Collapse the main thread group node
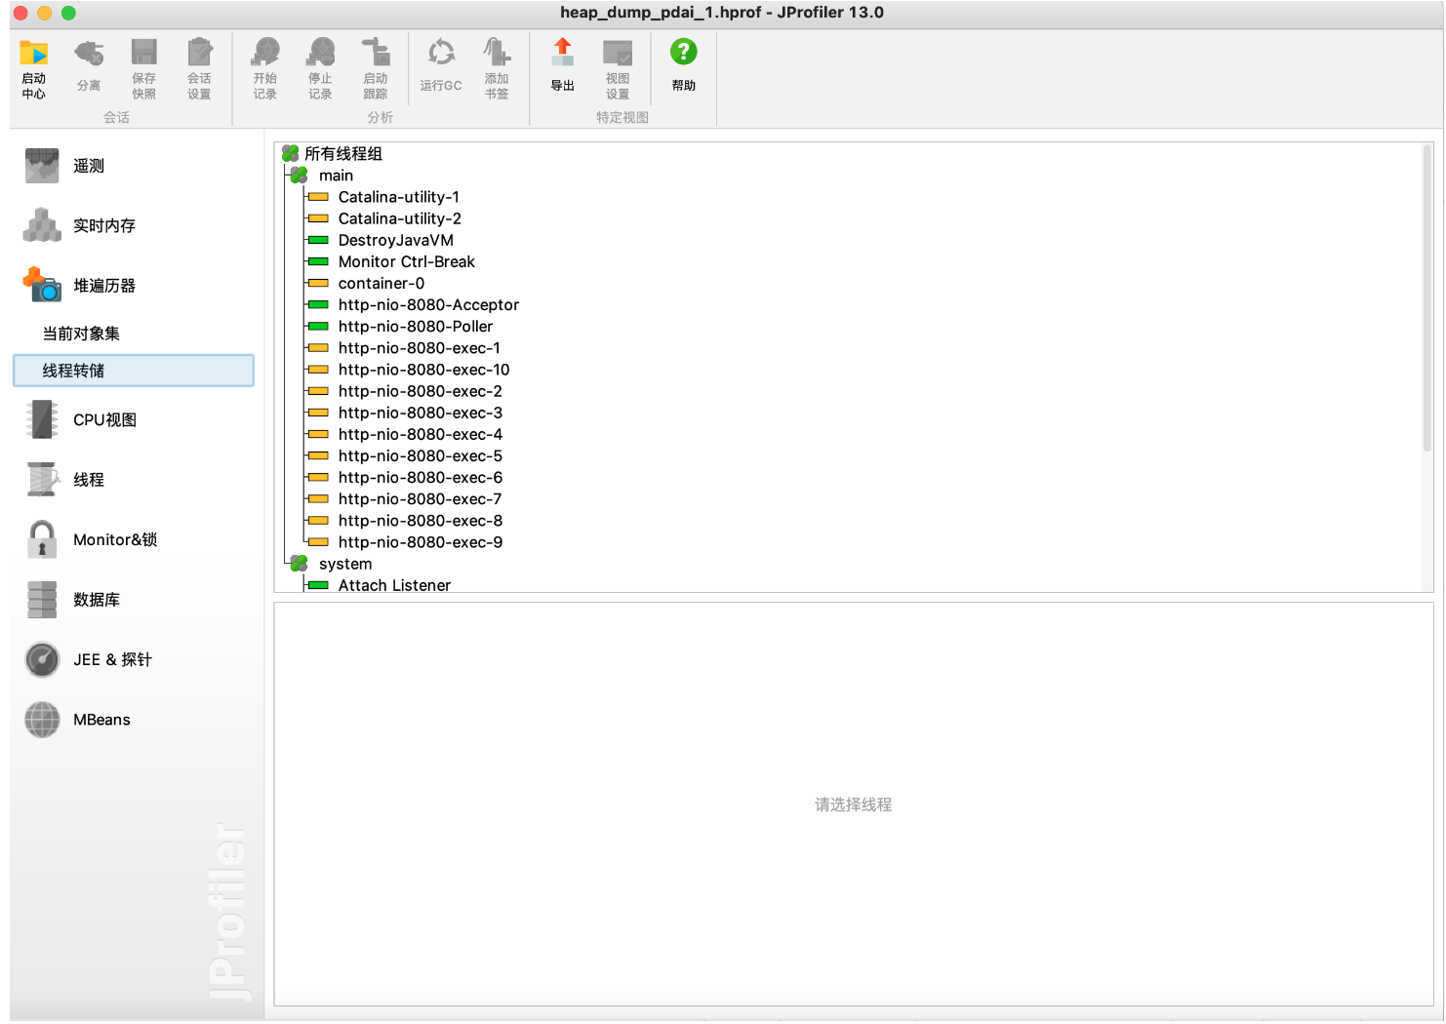 tap(299, 176)
